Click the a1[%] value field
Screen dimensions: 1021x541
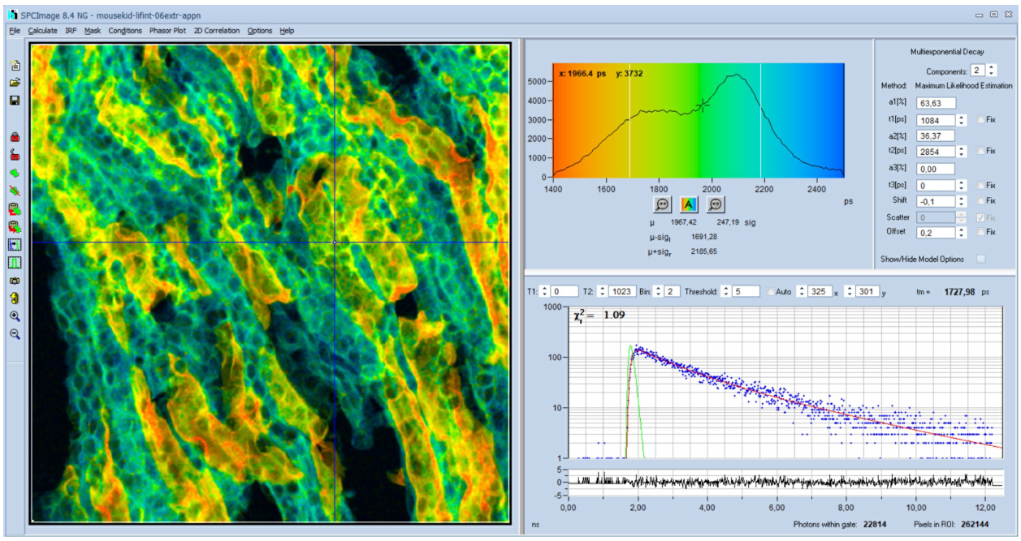pyautogui.click(x=936, y=103)
